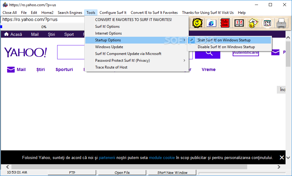
Task: Click the 10:53:01 AM clock in status bar
Action: 17,173
